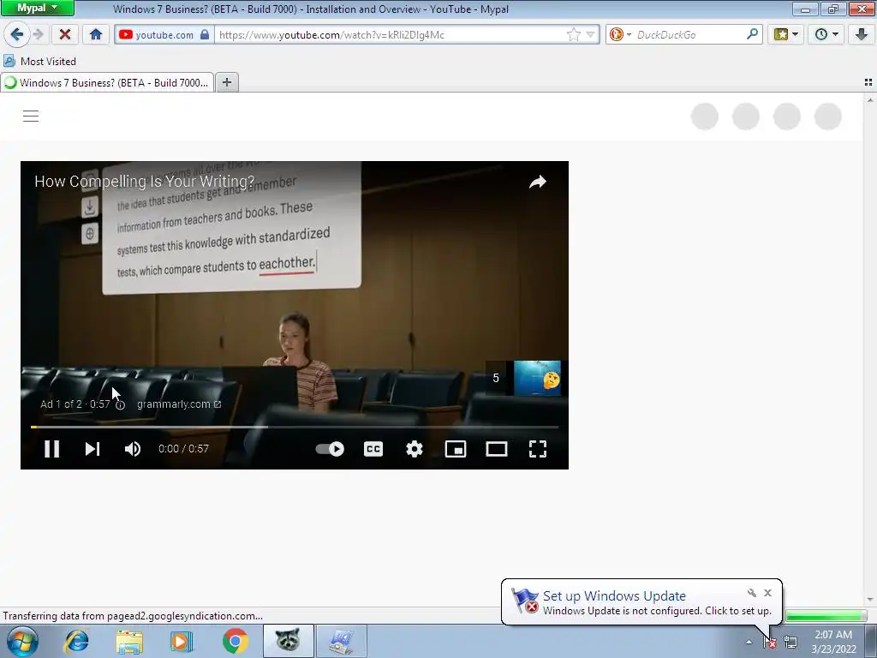Enter fullscreen with the player icon

538,449
